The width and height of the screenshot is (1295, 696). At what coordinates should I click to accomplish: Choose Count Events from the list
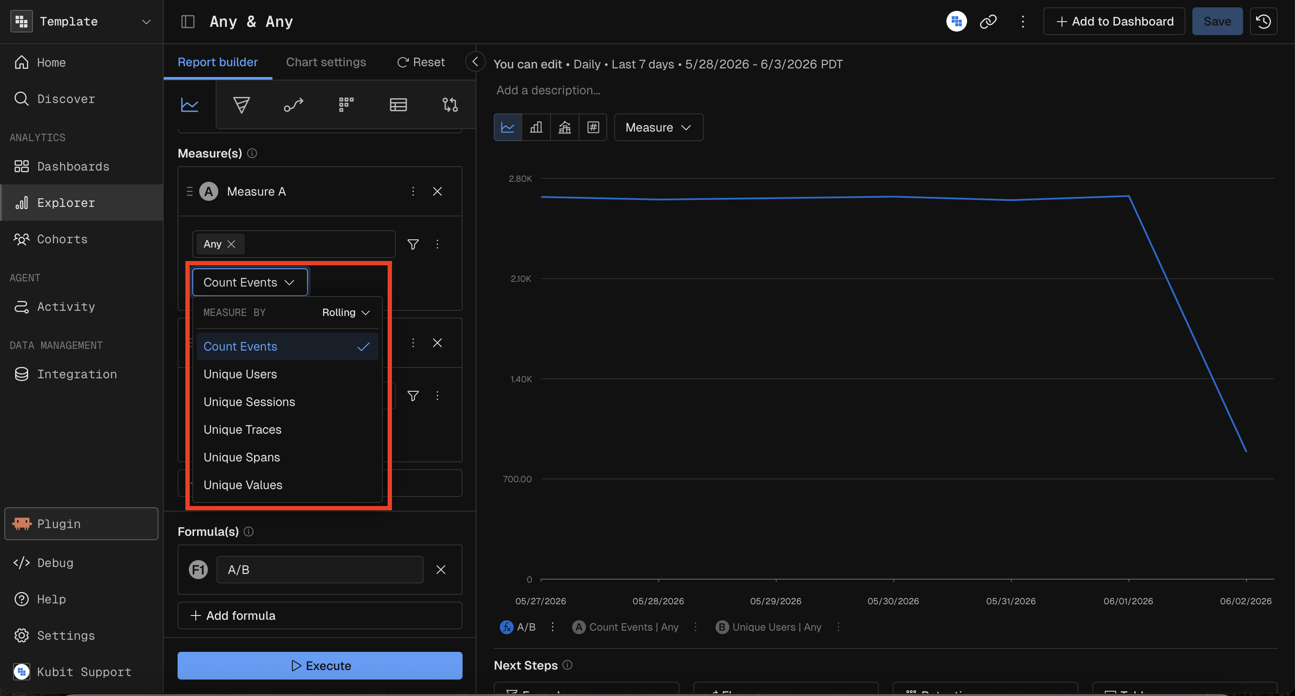pos(287,346)
